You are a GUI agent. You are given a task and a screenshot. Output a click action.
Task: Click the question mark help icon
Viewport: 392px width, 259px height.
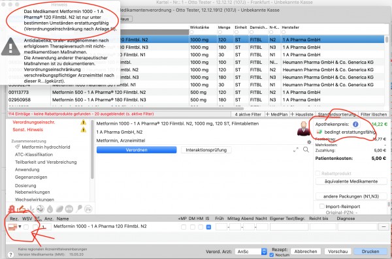[10, 254]
